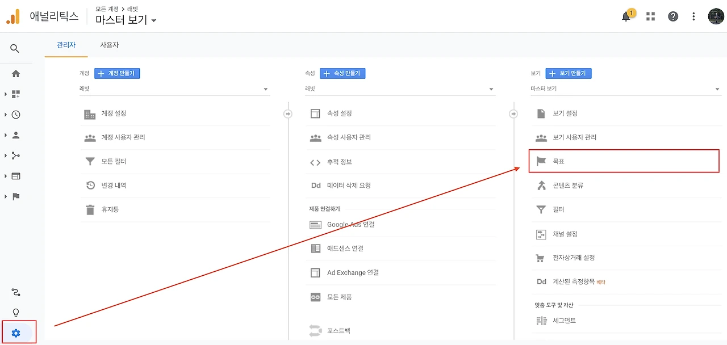Click the 속성 만들기 button
The image size is (727, 345).
342,74
